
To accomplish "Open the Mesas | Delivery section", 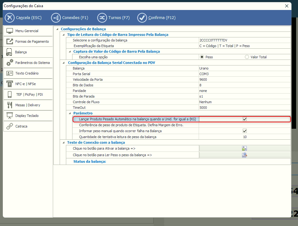I will [27, 105].
